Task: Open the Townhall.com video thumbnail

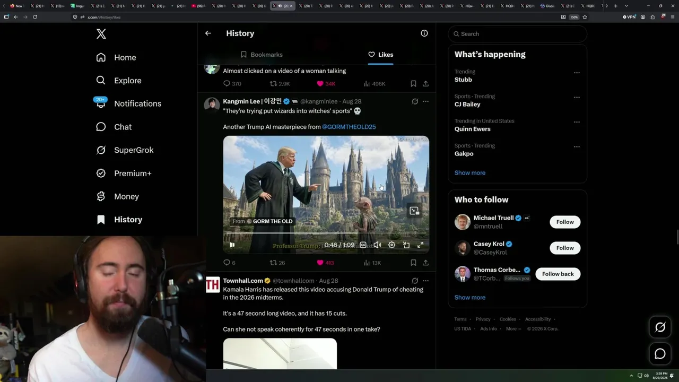Action: coord(280,353)
